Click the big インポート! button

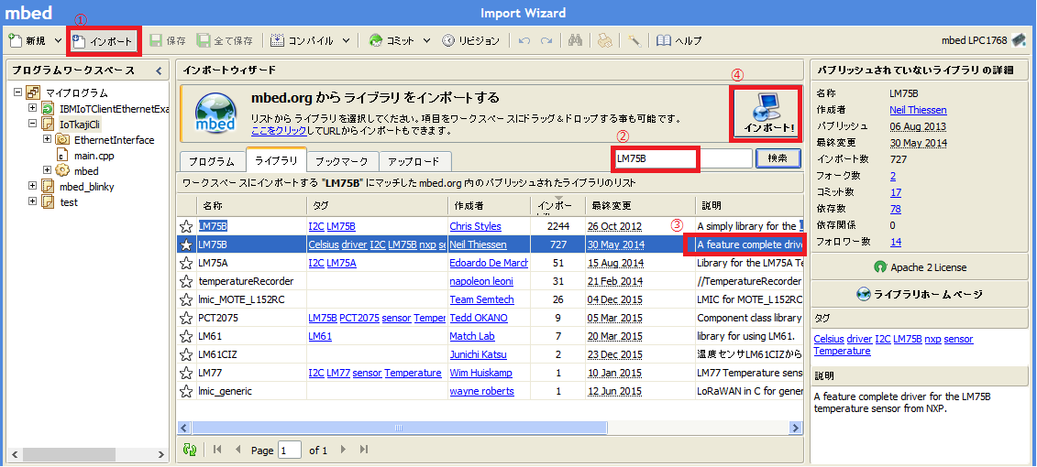pyautogui.click(x=765, y=113)
